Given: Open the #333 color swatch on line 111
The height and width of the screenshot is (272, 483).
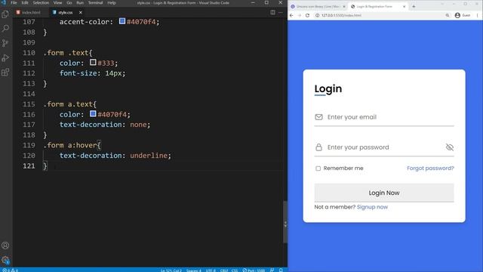Looking at the screenshot, I should coord(93,62).
